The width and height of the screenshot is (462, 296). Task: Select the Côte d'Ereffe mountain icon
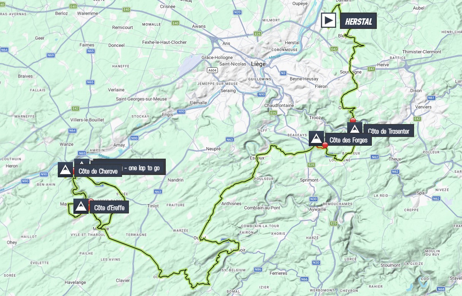81,206
